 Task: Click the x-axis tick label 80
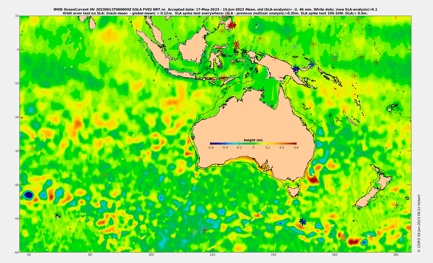[x=90, y=255]
